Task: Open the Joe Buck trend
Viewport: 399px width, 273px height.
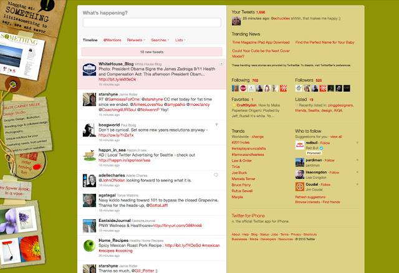Action: coord(239,173)
